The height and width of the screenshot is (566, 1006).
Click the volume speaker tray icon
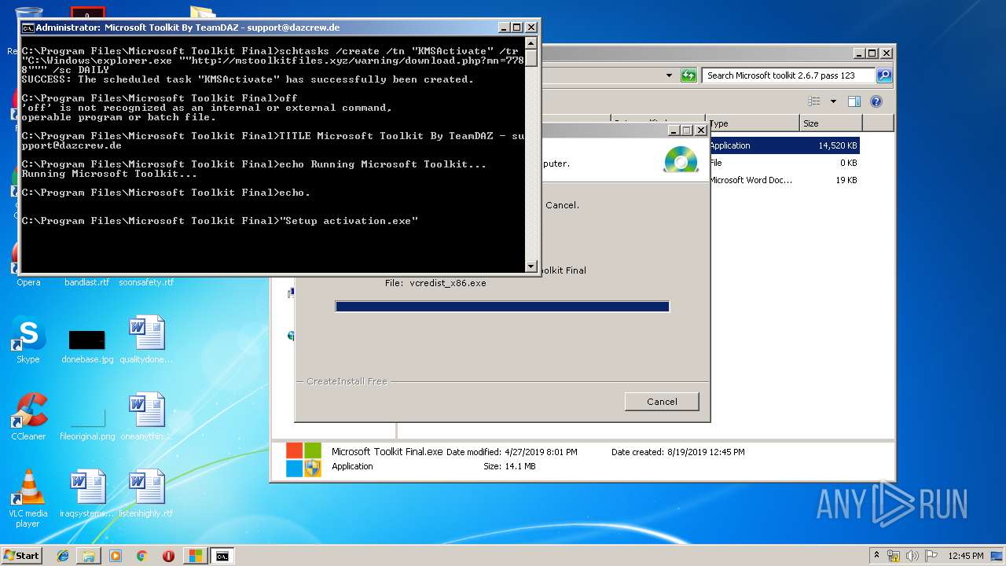tap(912, 556)
